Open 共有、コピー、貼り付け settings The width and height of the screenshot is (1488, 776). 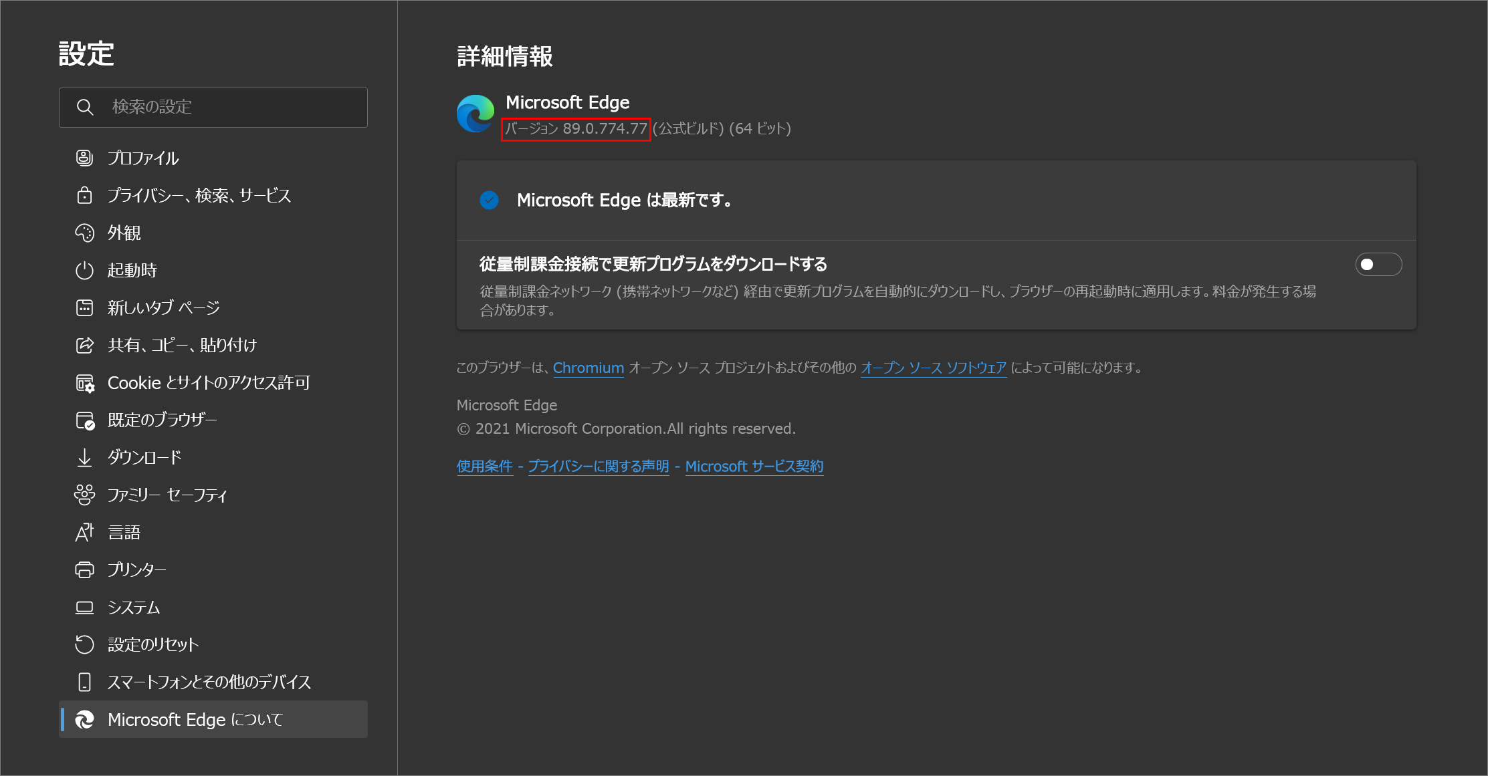[213, 345]
